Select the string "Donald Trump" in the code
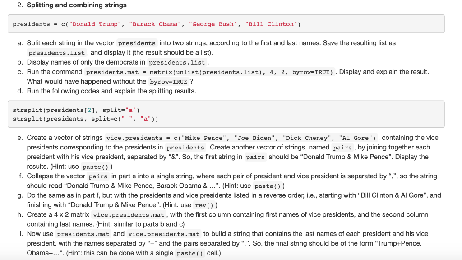462x260 pixels. 97,24
